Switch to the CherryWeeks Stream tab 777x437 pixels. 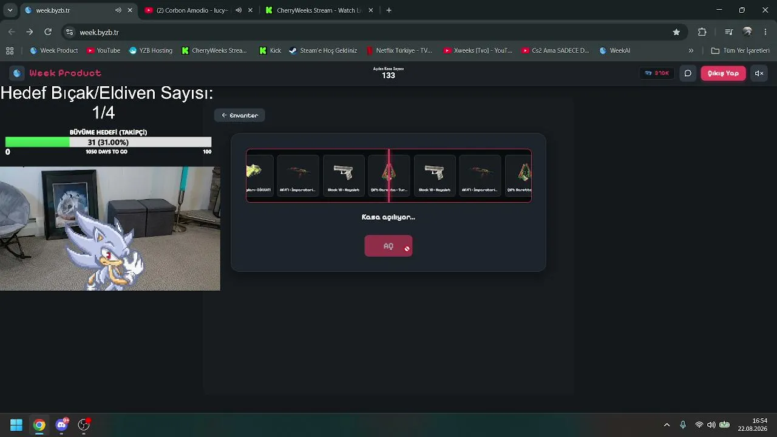pyautogui.click(x=319, y=10)
